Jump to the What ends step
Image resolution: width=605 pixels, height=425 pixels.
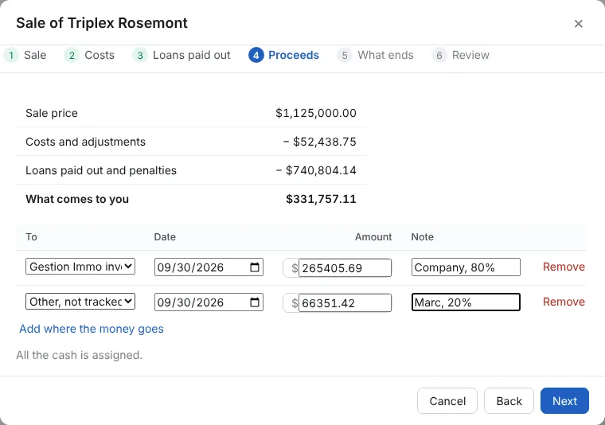(376, 55)
